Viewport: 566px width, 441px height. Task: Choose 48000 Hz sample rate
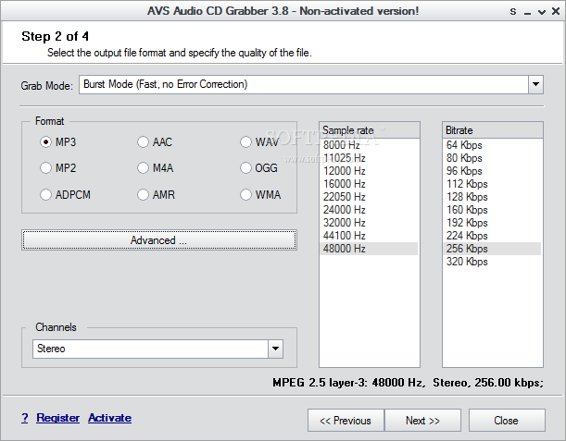[369, 249]
